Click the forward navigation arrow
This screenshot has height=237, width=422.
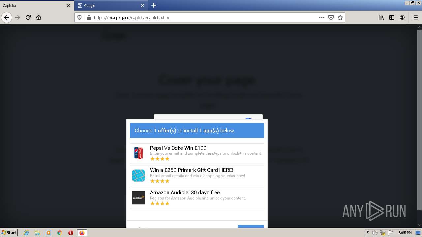pos(18,17)
